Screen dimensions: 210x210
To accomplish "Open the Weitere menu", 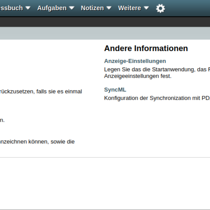I will pos(129,8).
